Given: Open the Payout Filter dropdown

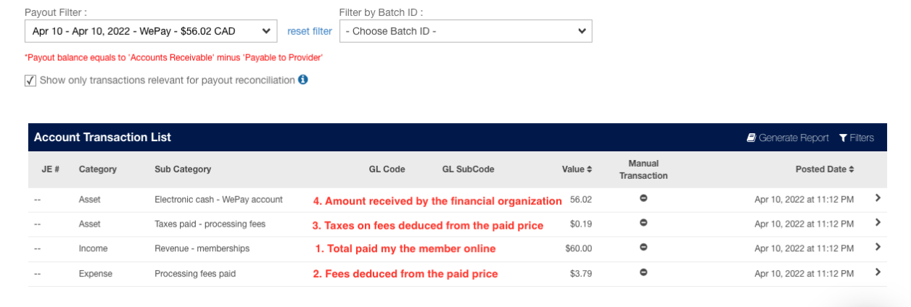Looking at the screenshot, I should (151, 31).
